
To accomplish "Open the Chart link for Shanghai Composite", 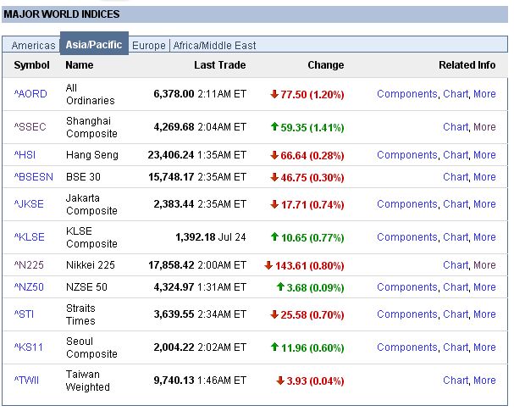I will 455,127.
